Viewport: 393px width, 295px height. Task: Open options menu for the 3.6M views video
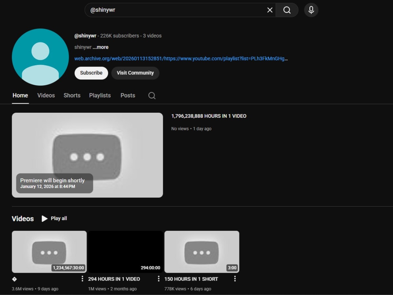[82, 279]
